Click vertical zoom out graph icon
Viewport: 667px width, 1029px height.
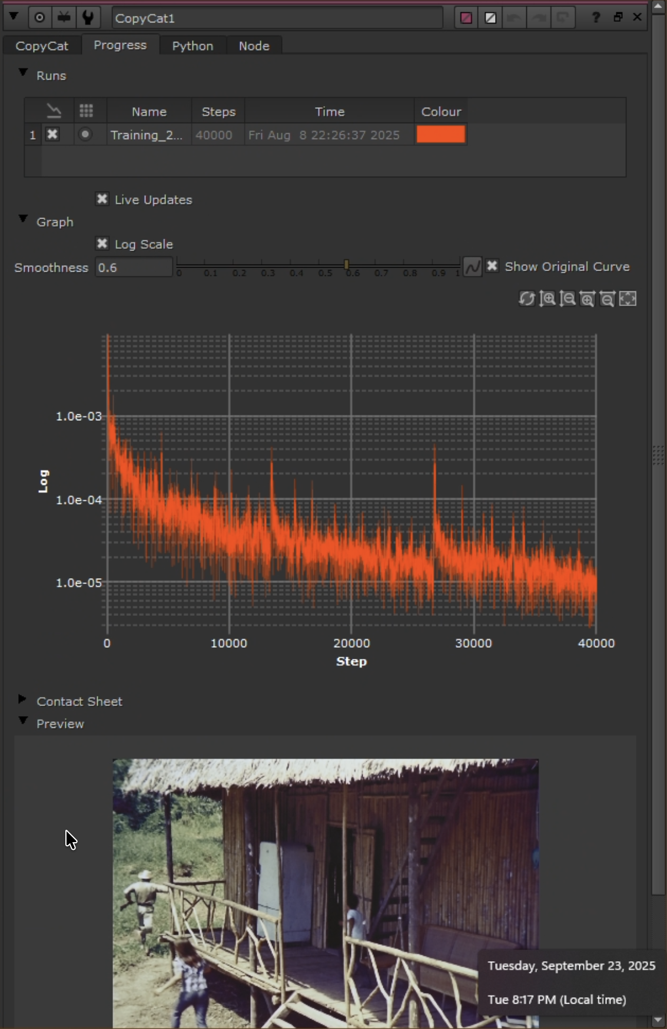[567, 299]
